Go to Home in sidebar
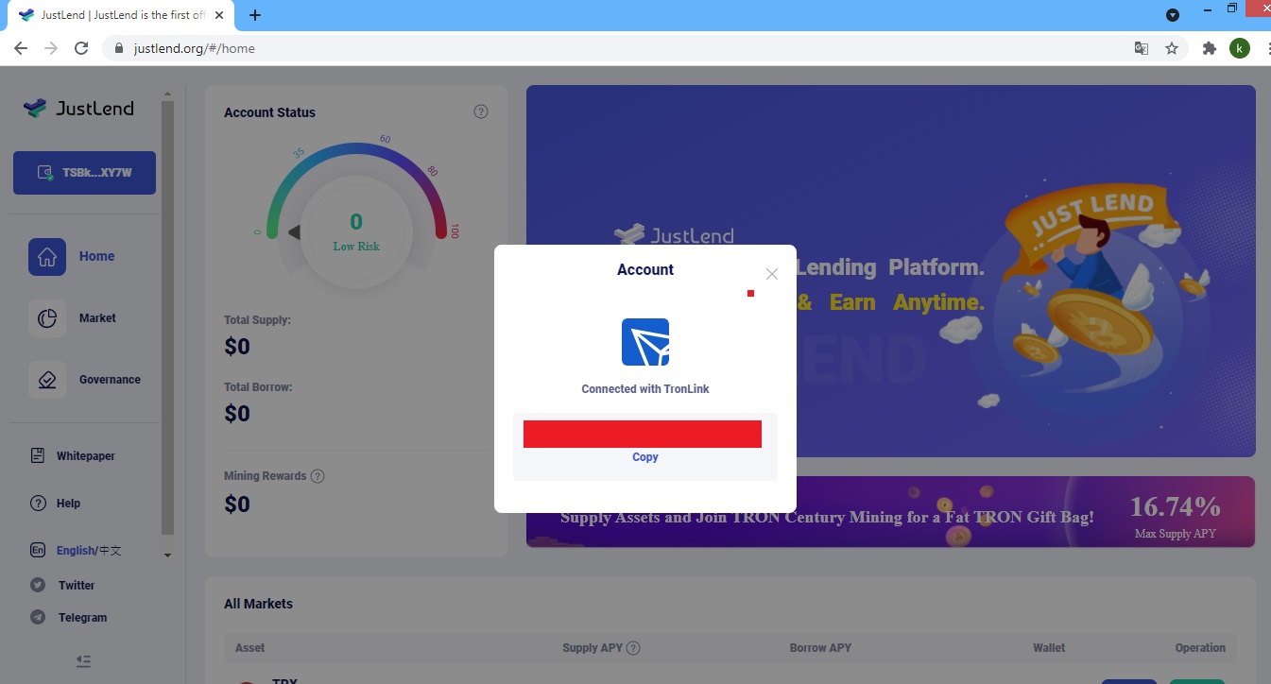Image resolution: width=1271 pixels, height=684 pixels. coord(96,256)
